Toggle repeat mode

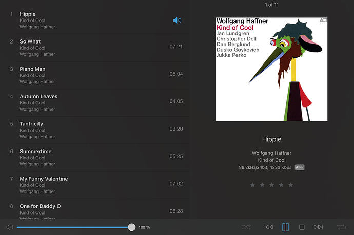pyautogui.click(x=341, y=227)
